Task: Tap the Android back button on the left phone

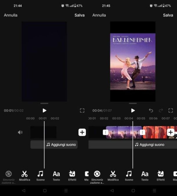Action: point(24,191)
